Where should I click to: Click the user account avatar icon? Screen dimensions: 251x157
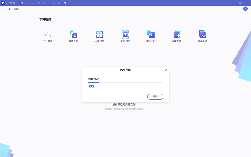(245, 9)
